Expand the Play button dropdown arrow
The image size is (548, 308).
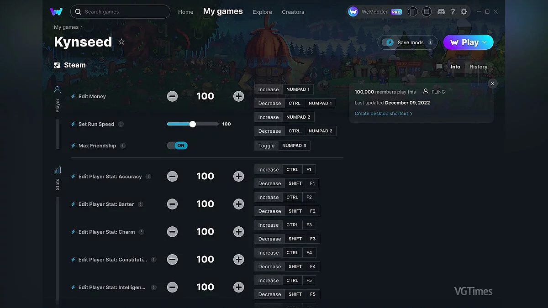[485, 42]
